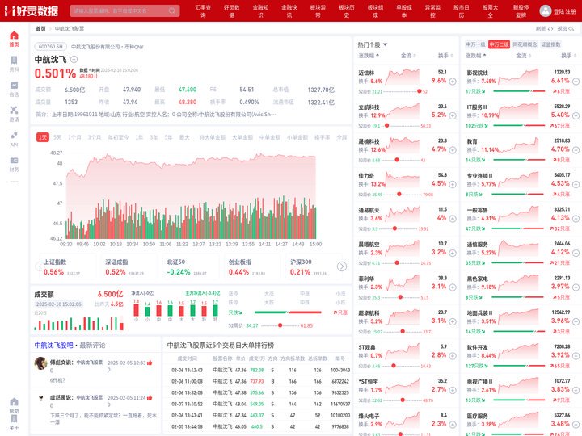Click plus icon on 晟楠科技 row
Image resolution: width=582 pixels, height=436 pixels.
coord(453,150)
